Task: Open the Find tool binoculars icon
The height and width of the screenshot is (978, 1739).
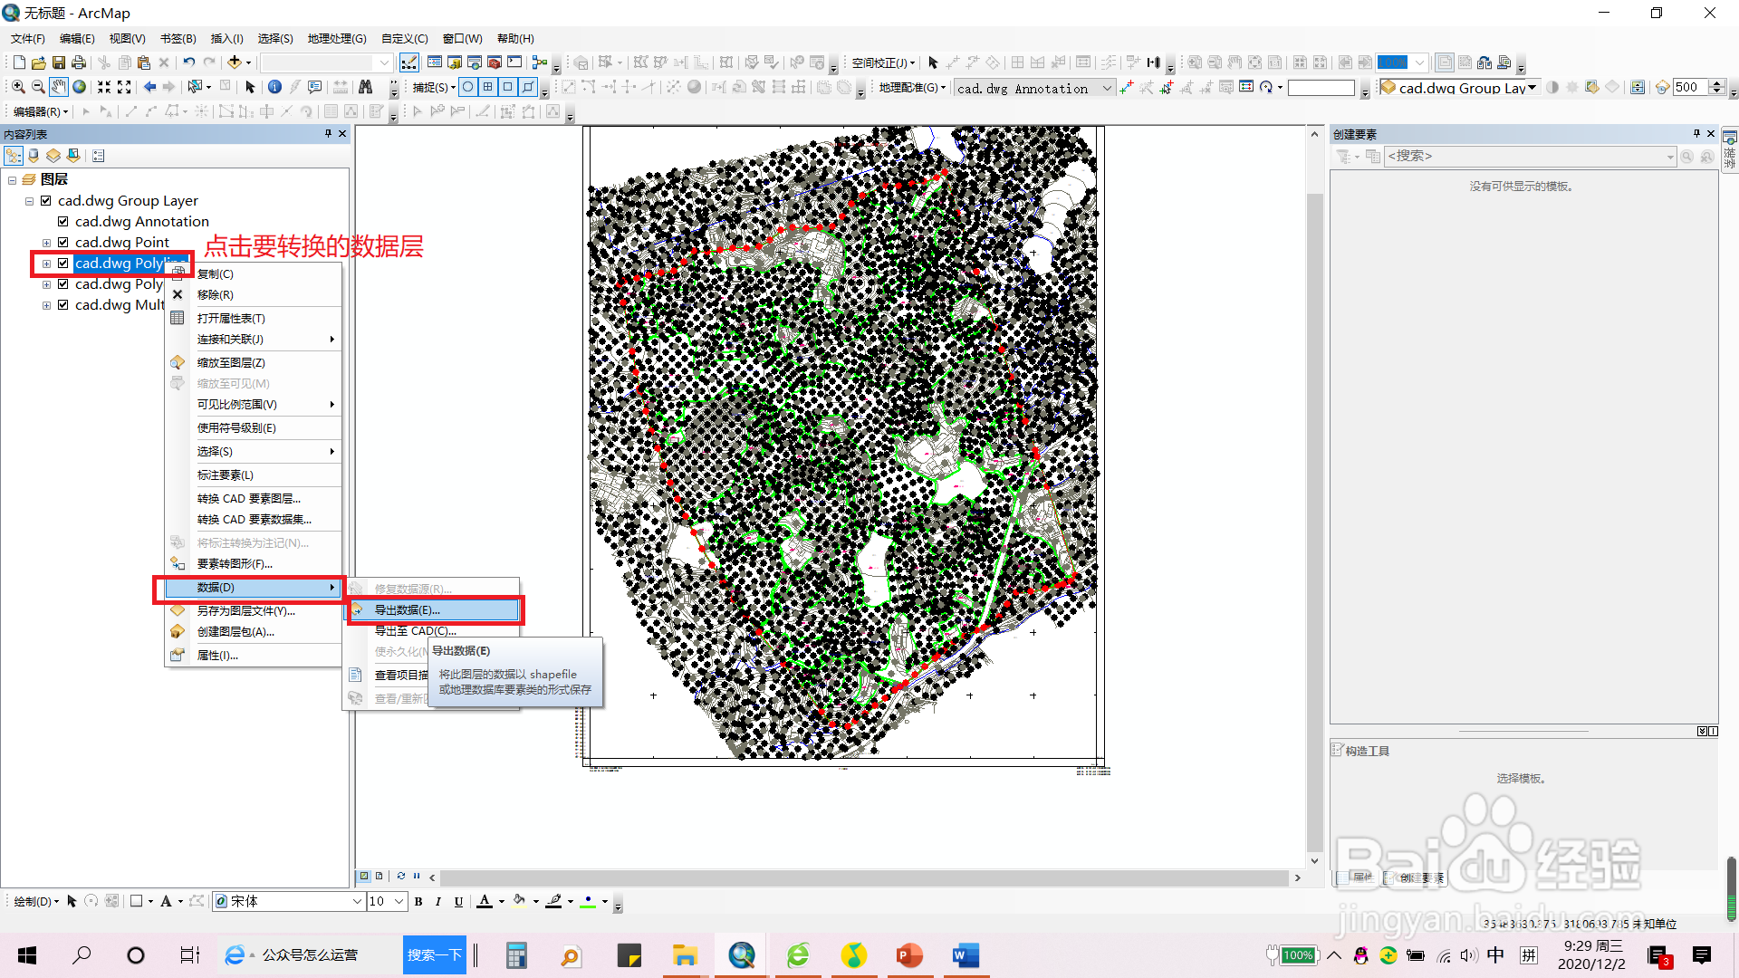Action: [x=367, y=87]
